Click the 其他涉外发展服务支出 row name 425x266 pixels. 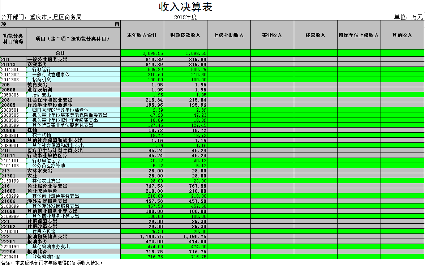[56, 206]
